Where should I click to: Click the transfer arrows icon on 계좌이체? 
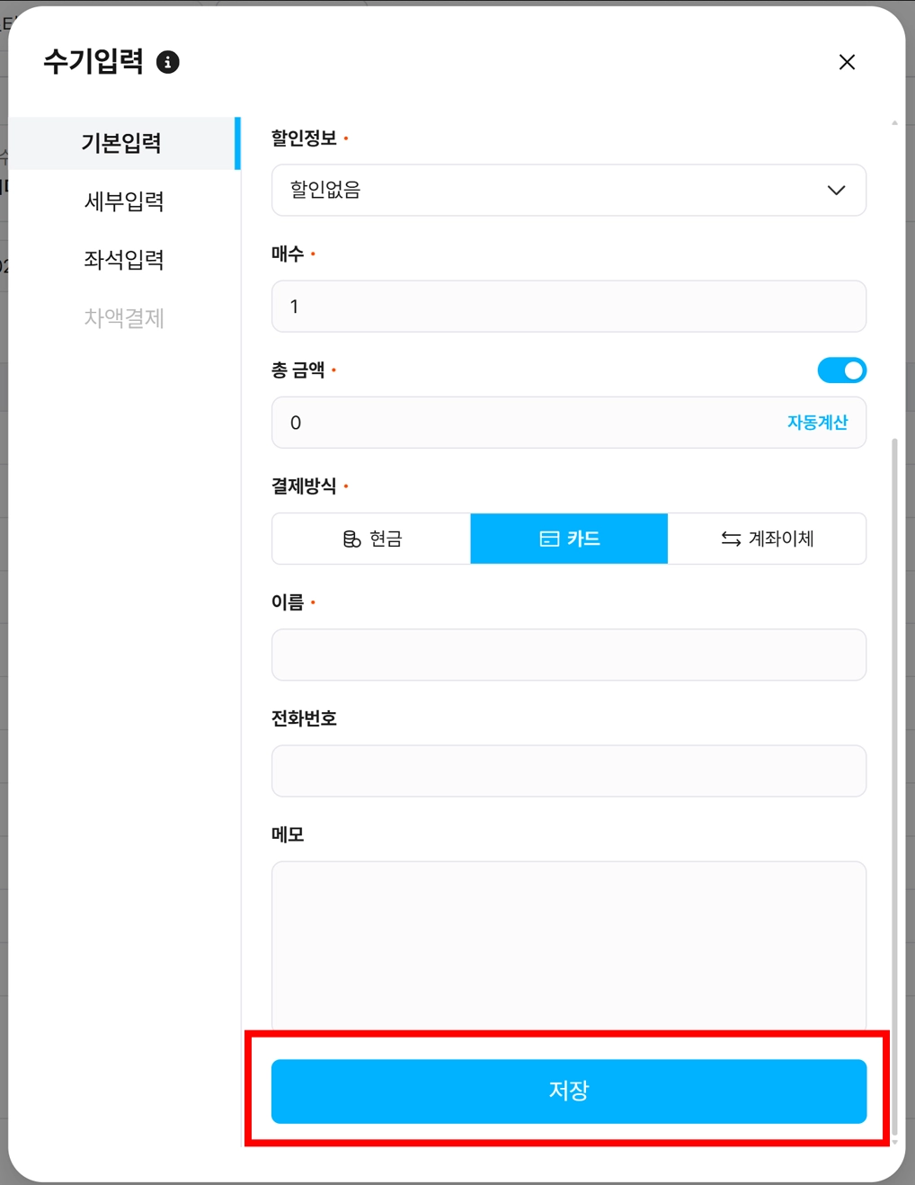coord(731,539)
